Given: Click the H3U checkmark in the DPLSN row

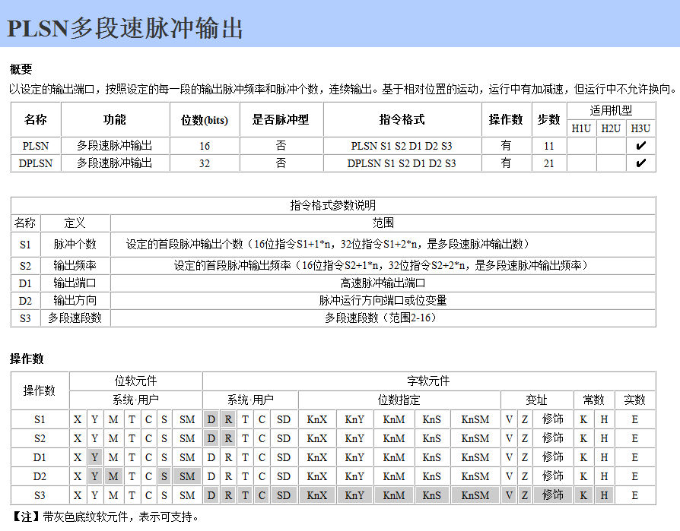Looking at the screenshot, I should 640,163.
